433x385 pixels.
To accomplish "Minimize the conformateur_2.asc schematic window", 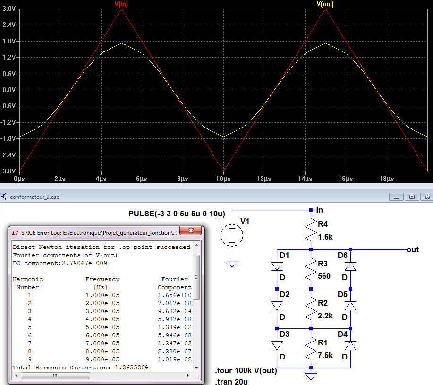I will pyautogui.click(x=396, y=197).
